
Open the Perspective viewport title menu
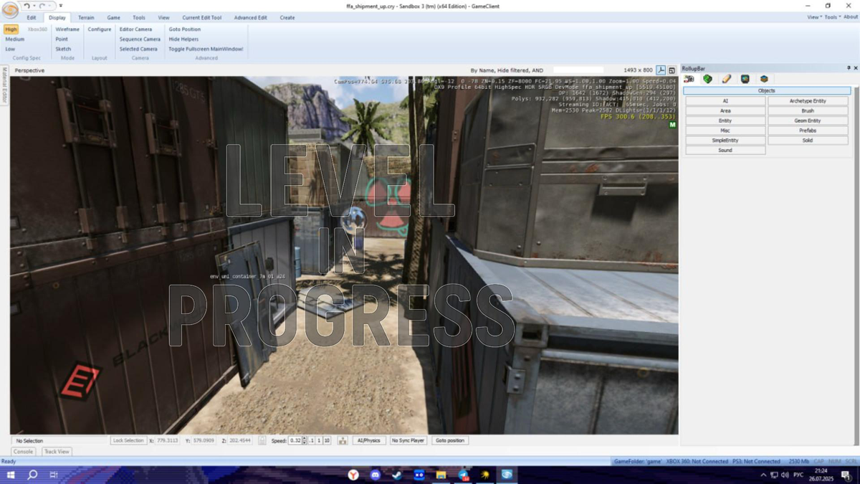29,70
